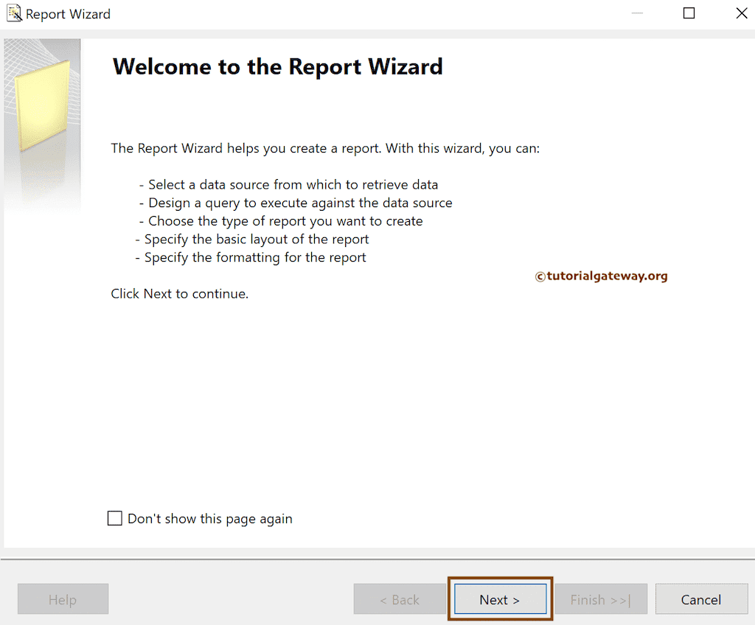Click "Specify the formatting for the report" line
Screen dimensions: 755x625
pyautogui.click(x=251, y=258)
